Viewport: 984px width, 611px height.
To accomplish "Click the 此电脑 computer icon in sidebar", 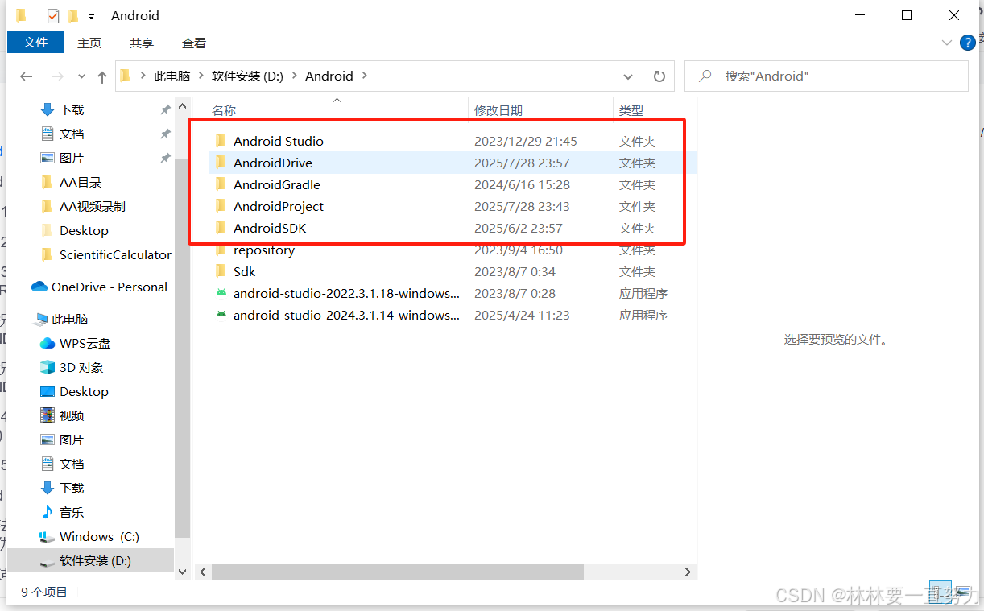I will tap(39, 320).
